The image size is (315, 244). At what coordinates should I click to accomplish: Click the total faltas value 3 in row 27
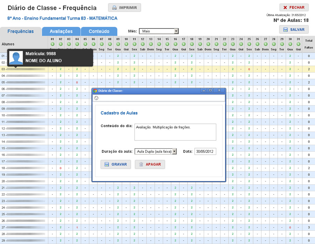pyautogui.click(x=309, y=227)
